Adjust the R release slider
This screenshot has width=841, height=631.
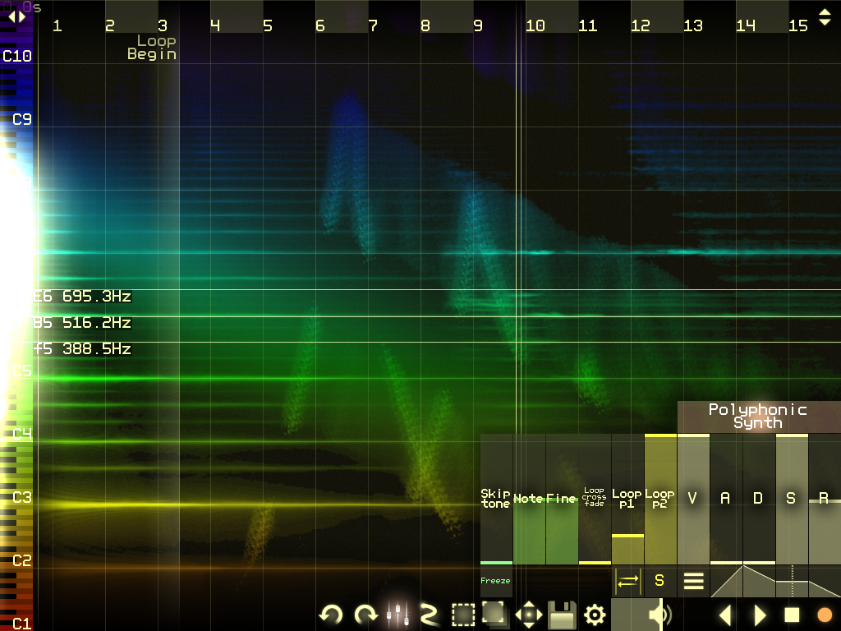(825, 499)
